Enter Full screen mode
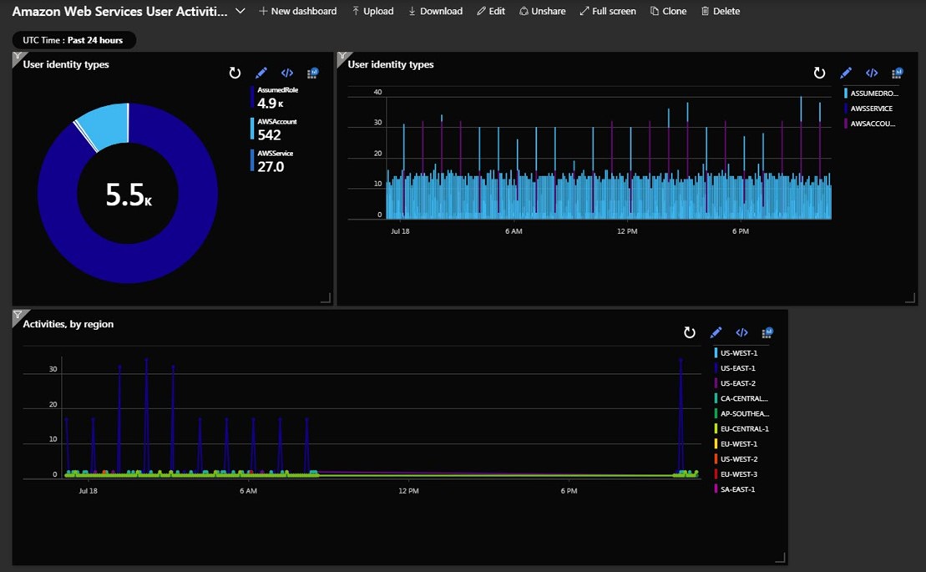 607,11
